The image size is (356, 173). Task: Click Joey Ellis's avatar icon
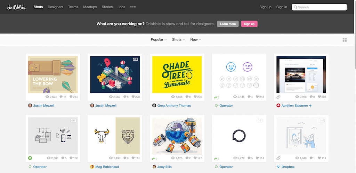click(x=154, y=167)
